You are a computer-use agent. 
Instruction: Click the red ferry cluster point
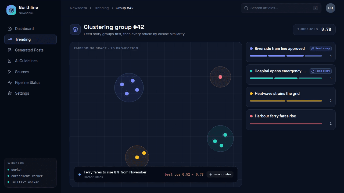click(220, 77)
